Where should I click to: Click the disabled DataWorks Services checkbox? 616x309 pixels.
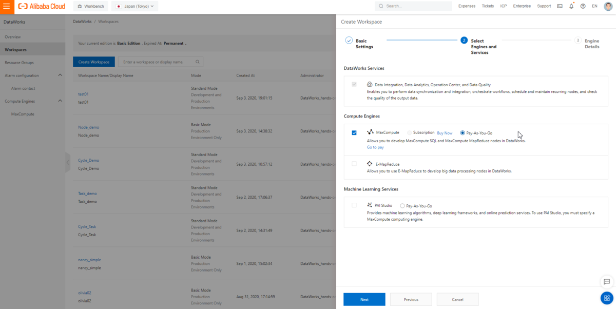[x=354, y=84]
